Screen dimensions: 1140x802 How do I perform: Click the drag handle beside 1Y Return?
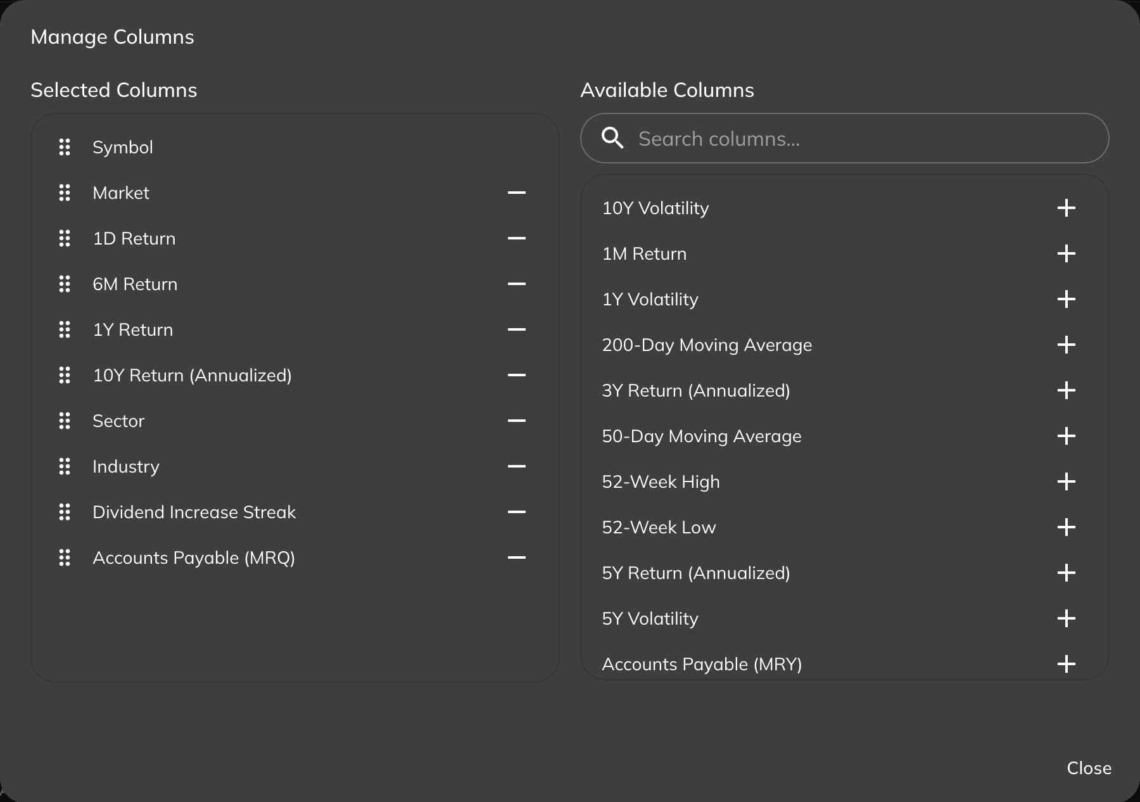[x=65, y=330]
